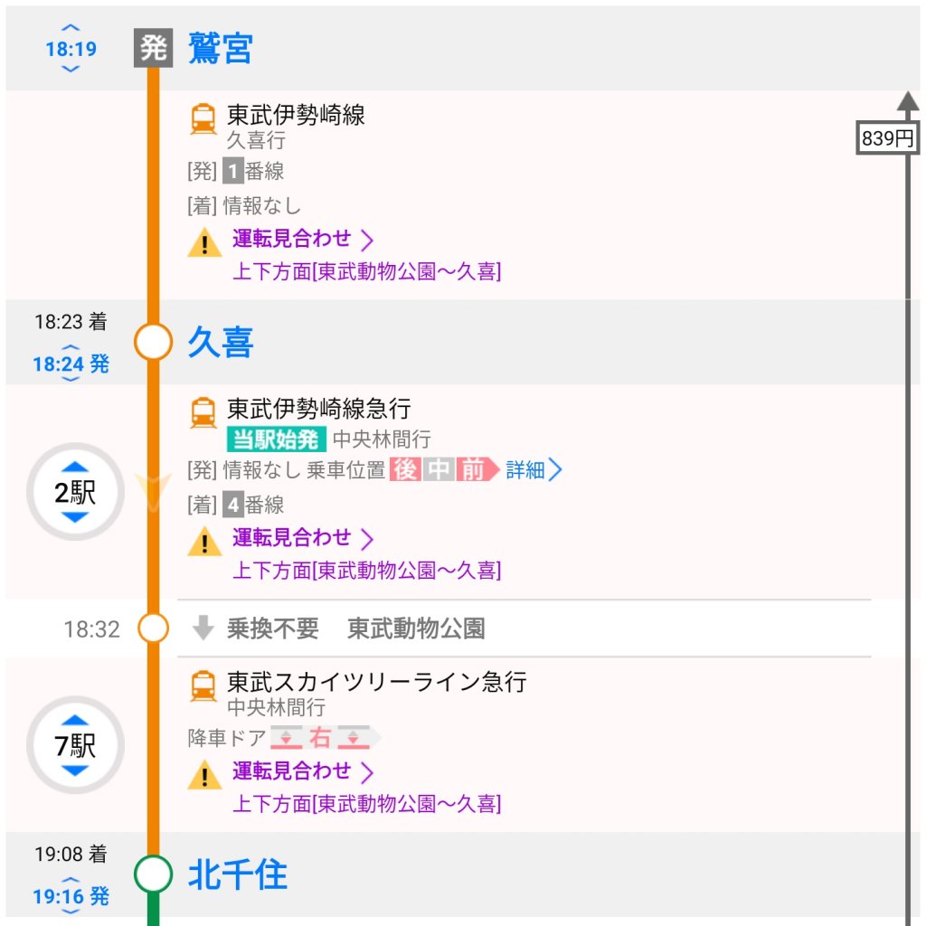Screen dimensions: 926x926
Task: Tap chevron next to 詳細 link
Action: (x=554, y=470)
